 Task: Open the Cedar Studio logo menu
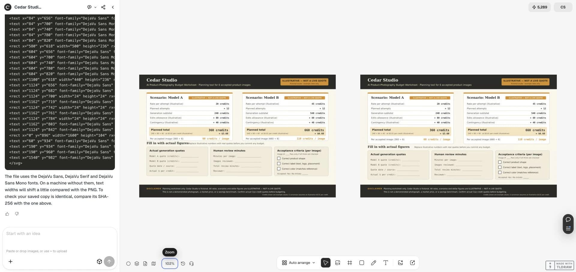coord(8,7)
